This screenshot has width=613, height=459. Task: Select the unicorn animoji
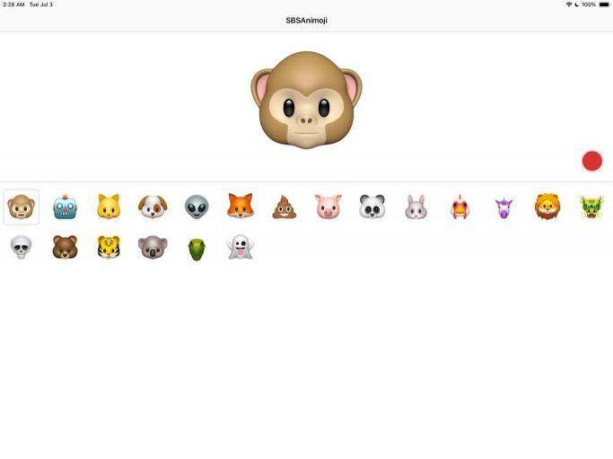coord(504,207)
